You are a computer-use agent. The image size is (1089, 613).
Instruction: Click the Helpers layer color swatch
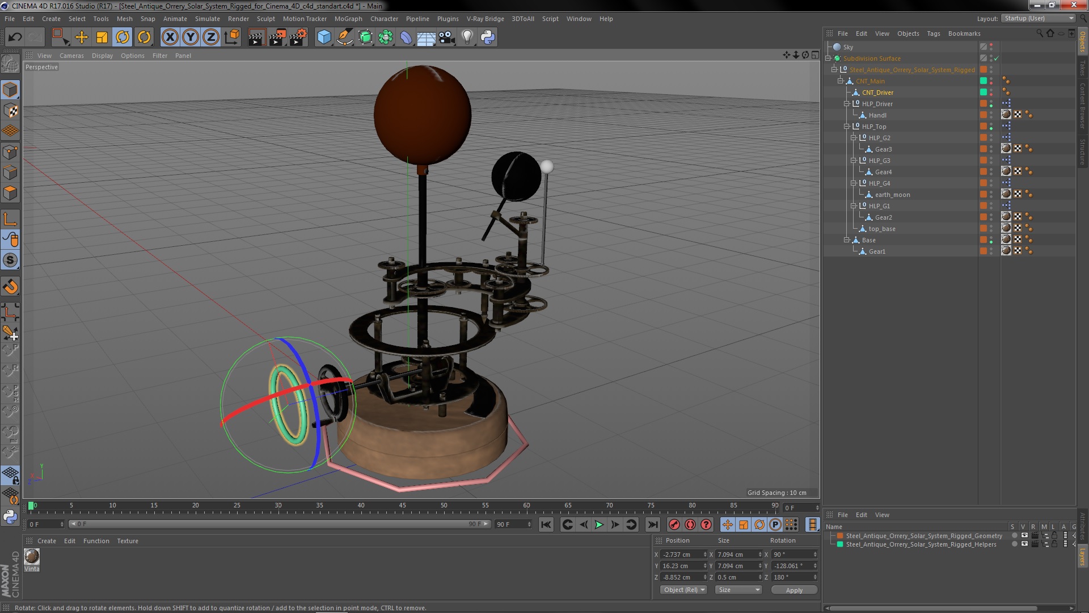click(x=840, y=544)
